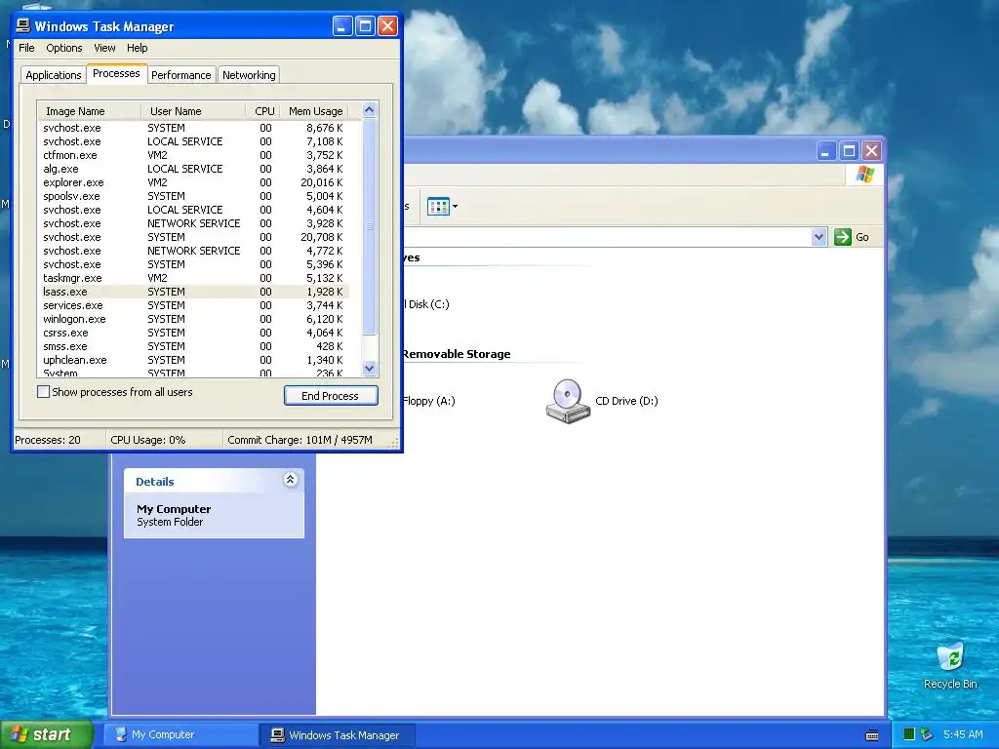Click the Disk (C:) label in My Computer
Image resolution: width=999 pixels, height=749 pixels.
[427, 304]
